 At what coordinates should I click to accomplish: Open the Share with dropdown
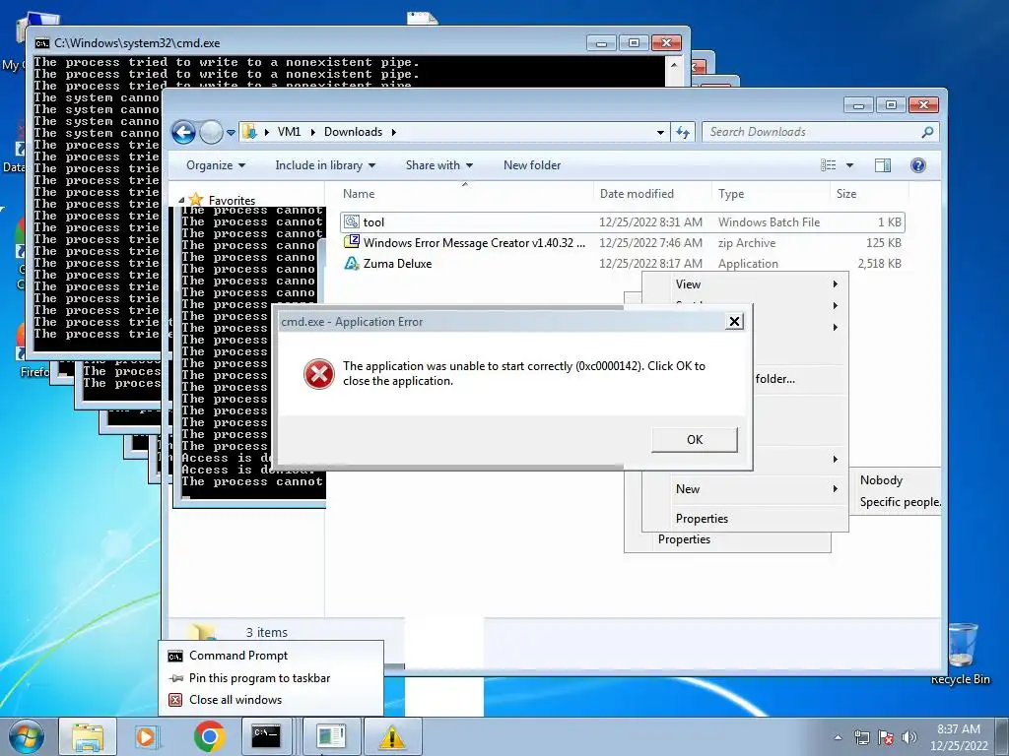pos(438,165)
